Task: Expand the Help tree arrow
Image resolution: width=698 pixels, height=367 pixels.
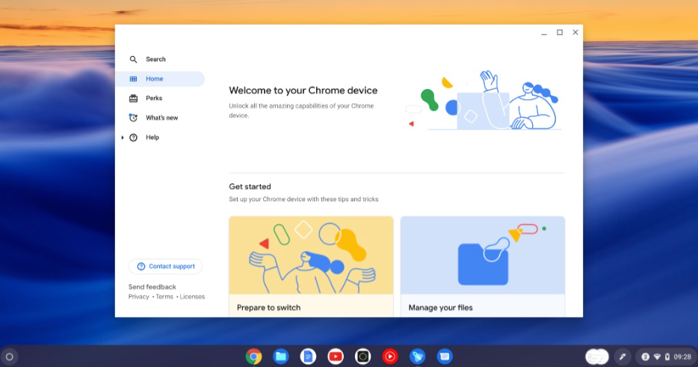Action: [123, 138]
